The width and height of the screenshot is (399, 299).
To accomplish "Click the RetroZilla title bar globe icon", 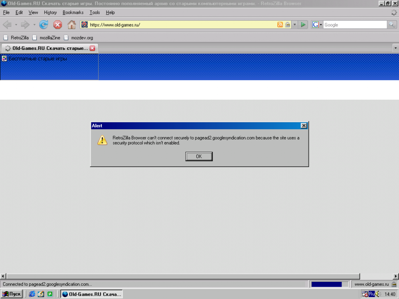I will [4, 3].
